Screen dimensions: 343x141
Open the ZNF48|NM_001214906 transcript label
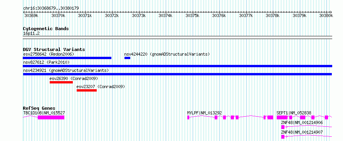302,122
